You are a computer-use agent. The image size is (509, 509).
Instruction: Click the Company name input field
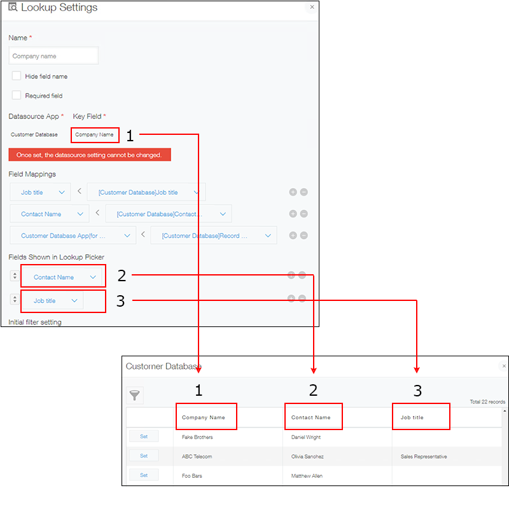(53, 55)
